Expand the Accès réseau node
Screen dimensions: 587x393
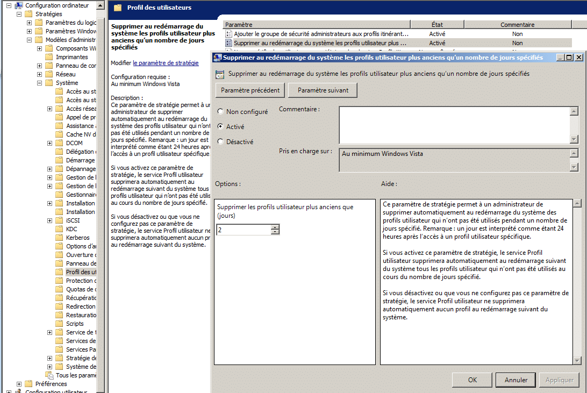pyautogui.click(x=50, y=109)
